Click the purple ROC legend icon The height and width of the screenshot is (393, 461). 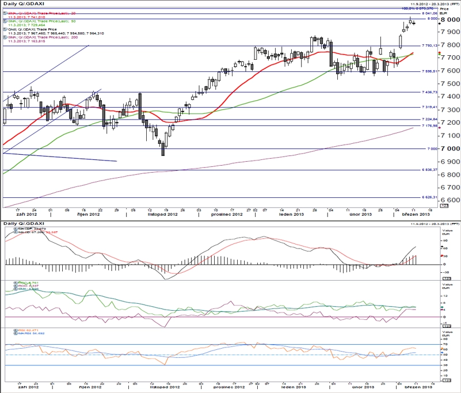[16, 286]
